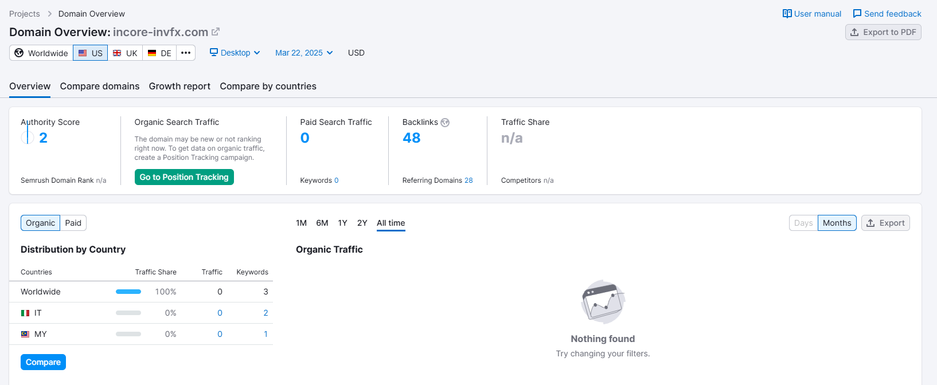Click MY traffic value 0
This screenshot has height=385, width=937.
220,334
